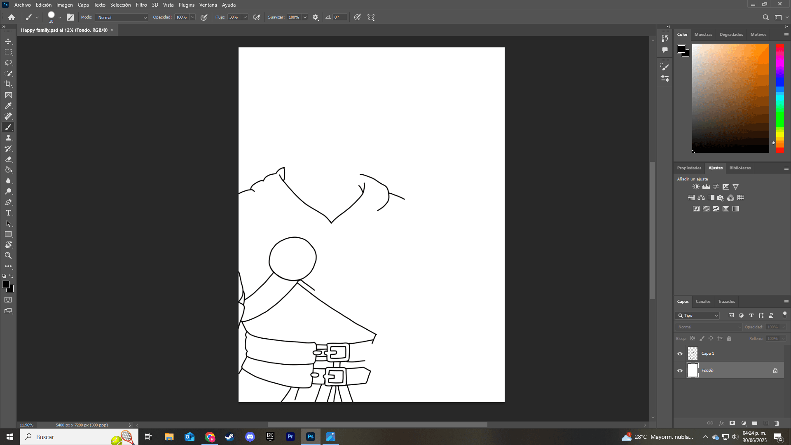Click the Añadir un ajuste heading

[693, 179]
